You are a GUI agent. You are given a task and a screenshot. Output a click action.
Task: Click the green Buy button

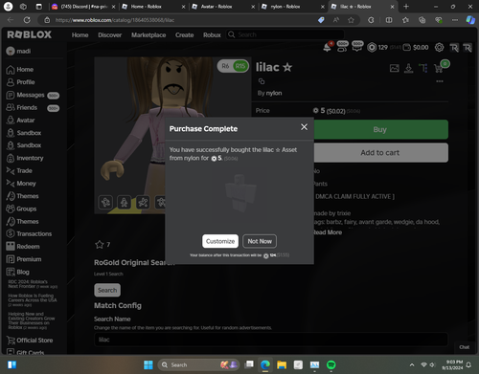(x=381, y=129)
